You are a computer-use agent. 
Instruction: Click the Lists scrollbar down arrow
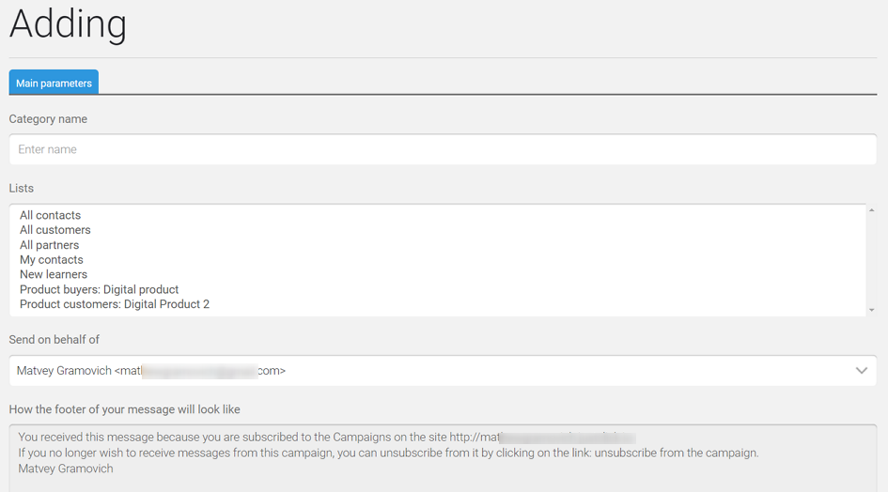(x=872, y=310)
